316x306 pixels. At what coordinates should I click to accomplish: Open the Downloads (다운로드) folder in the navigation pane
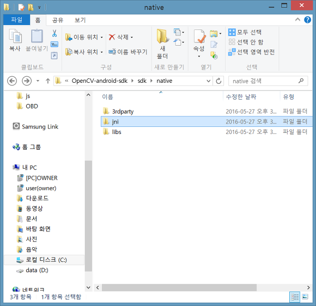tap(33, 198)
